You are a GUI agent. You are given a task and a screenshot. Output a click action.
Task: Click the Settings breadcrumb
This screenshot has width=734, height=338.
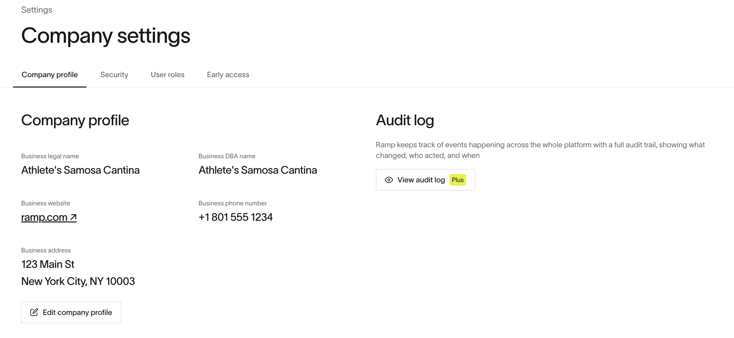click(37, 10)
